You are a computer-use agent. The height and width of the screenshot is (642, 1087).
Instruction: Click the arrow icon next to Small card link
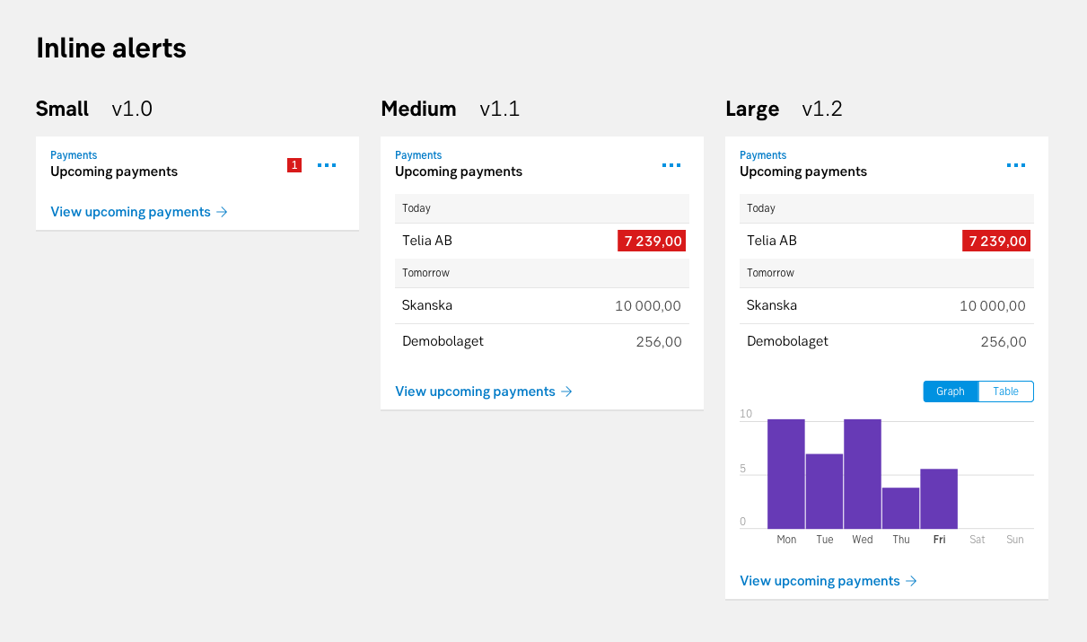[222, 212]
